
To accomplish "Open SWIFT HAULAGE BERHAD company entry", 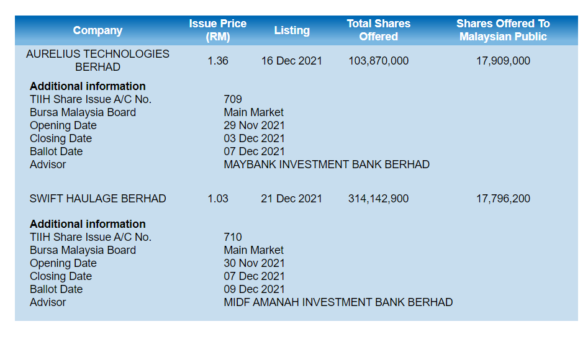I will (x=97, y=199).
